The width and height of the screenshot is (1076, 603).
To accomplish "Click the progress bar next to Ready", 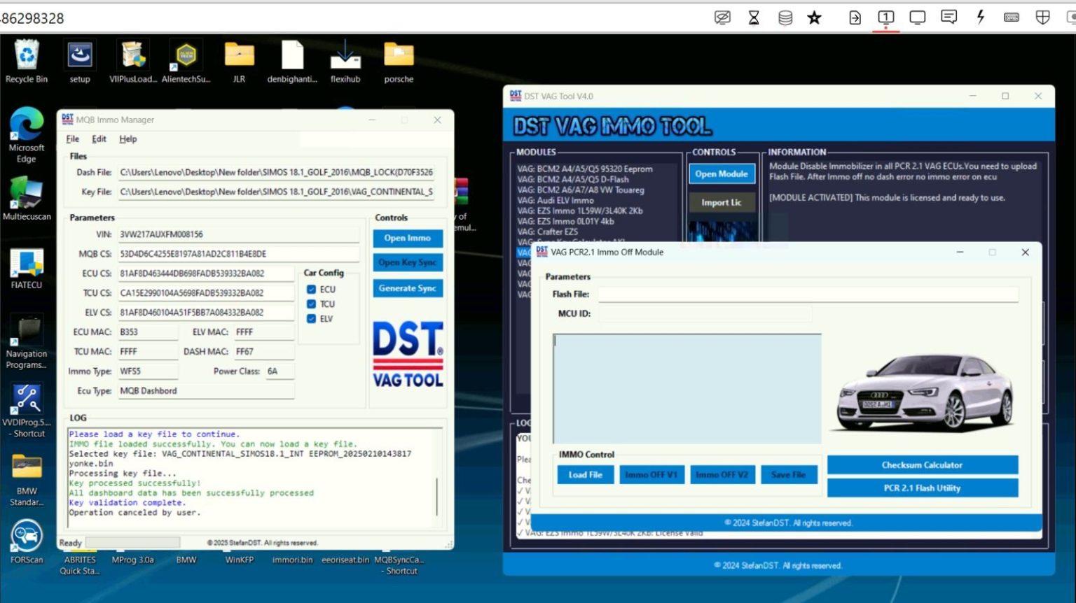I will [133, 541].
